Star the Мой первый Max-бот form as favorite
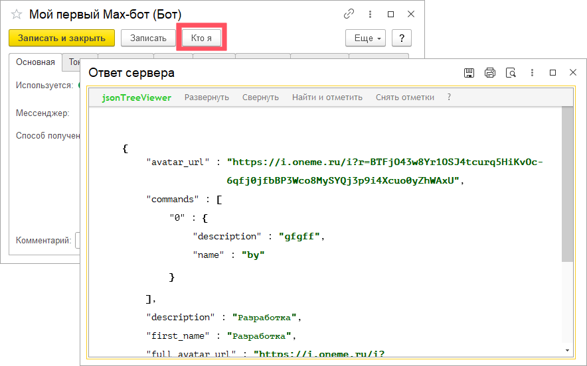The width and height of the screenshot is (587, 366). click(x=17, y=15)
